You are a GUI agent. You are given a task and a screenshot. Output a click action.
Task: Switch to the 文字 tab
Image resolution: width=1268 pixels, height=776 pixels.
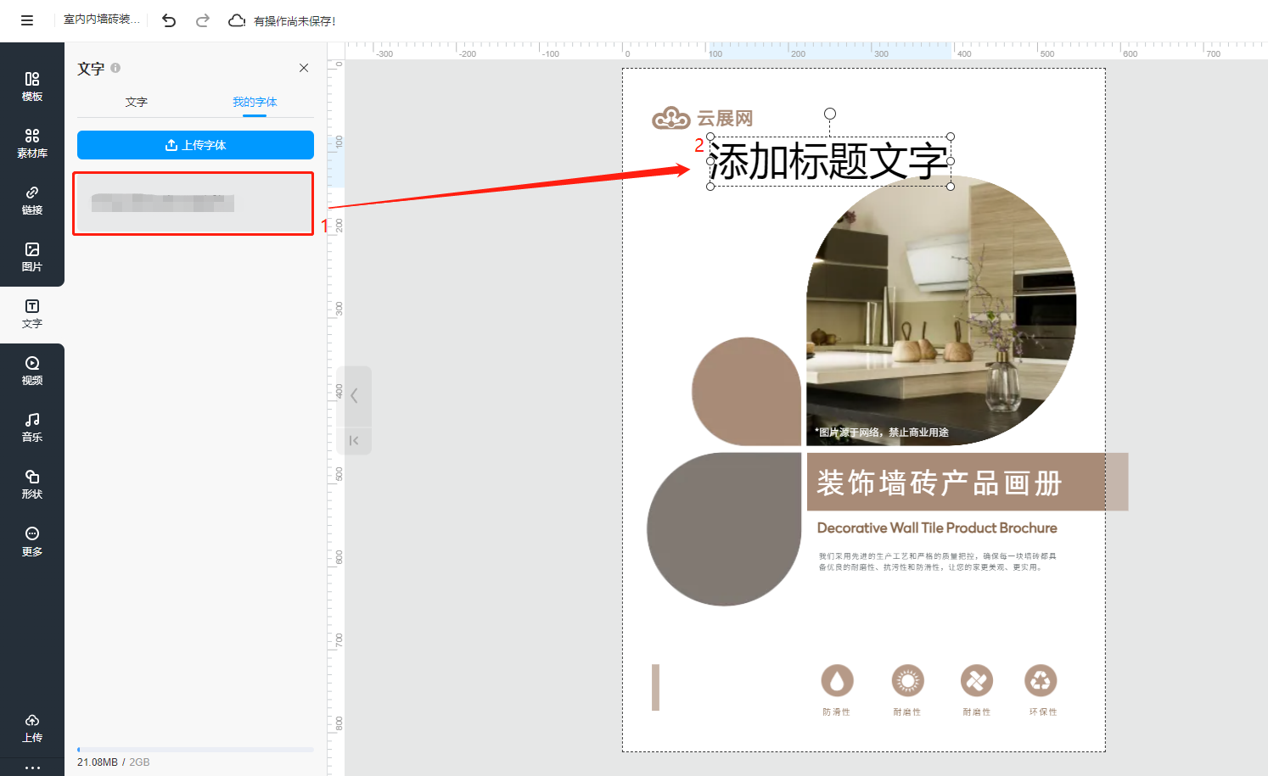pos(136,102)
